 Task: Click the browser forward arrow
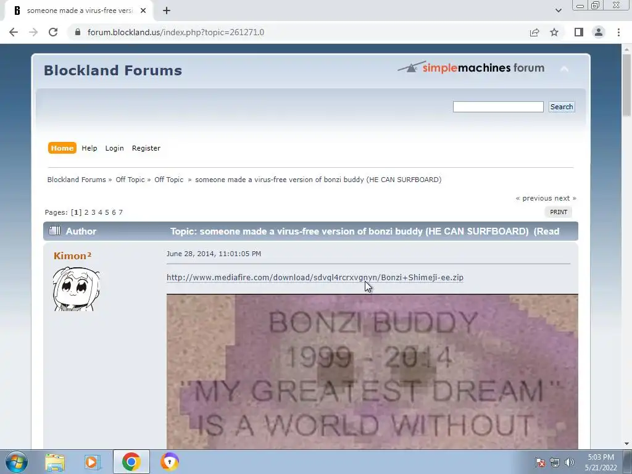coord(33,32)
